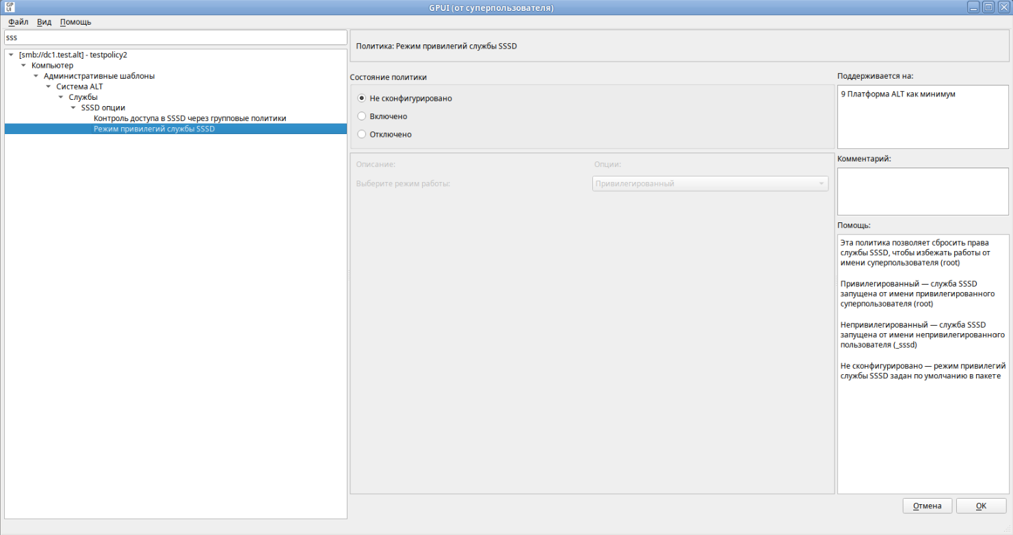Click 'Административные шаблоны' tree label

tap(99, 76)
